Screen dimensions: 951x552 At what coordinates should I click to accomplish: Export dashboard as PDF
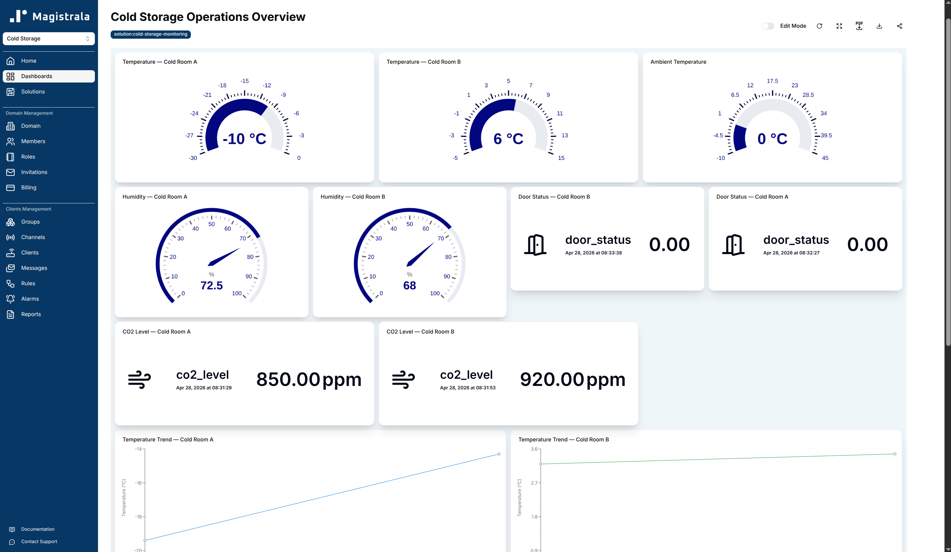(859, 26)
